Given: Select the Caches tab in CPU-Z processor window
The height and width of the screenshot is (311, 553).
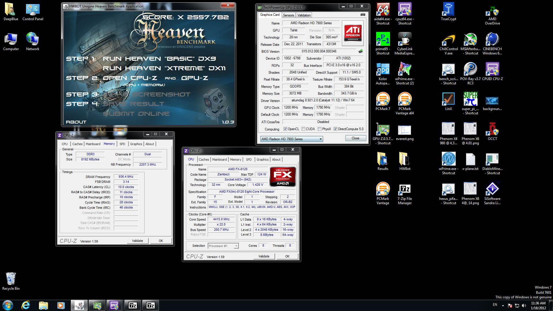Looking at the screenshot, I should [x=204, y=160].
